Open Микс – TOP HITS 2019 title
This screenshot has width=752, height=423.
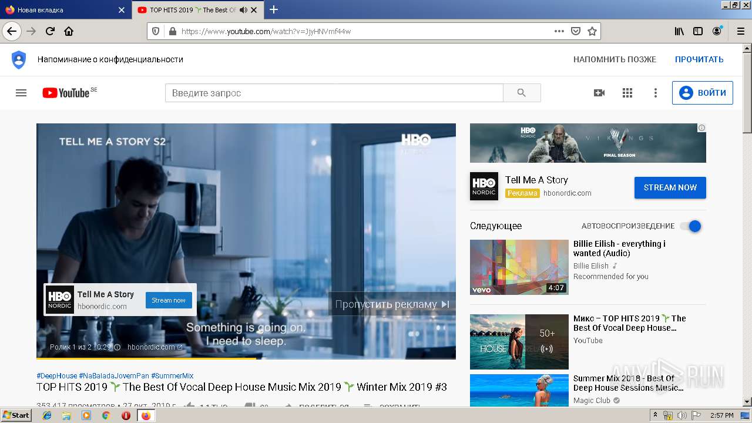(630, 323)
